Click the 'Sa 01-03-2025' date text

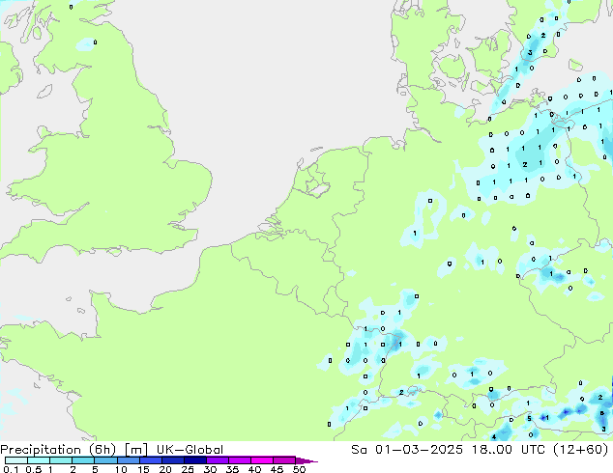[407, 450]
